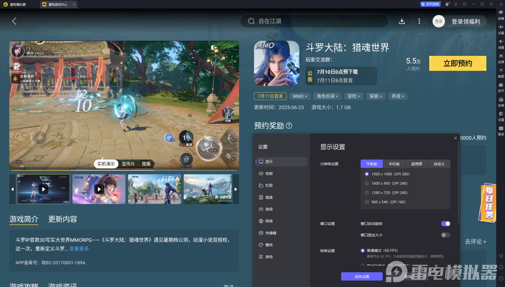Close the settings dialog with X
The height and width of the screenshot is (287, 505).
tap(456, 138)
